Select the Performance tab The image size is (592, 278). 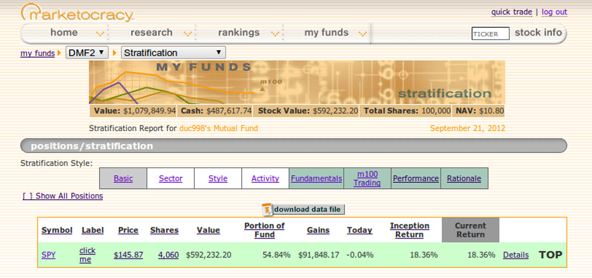(416, 178)
